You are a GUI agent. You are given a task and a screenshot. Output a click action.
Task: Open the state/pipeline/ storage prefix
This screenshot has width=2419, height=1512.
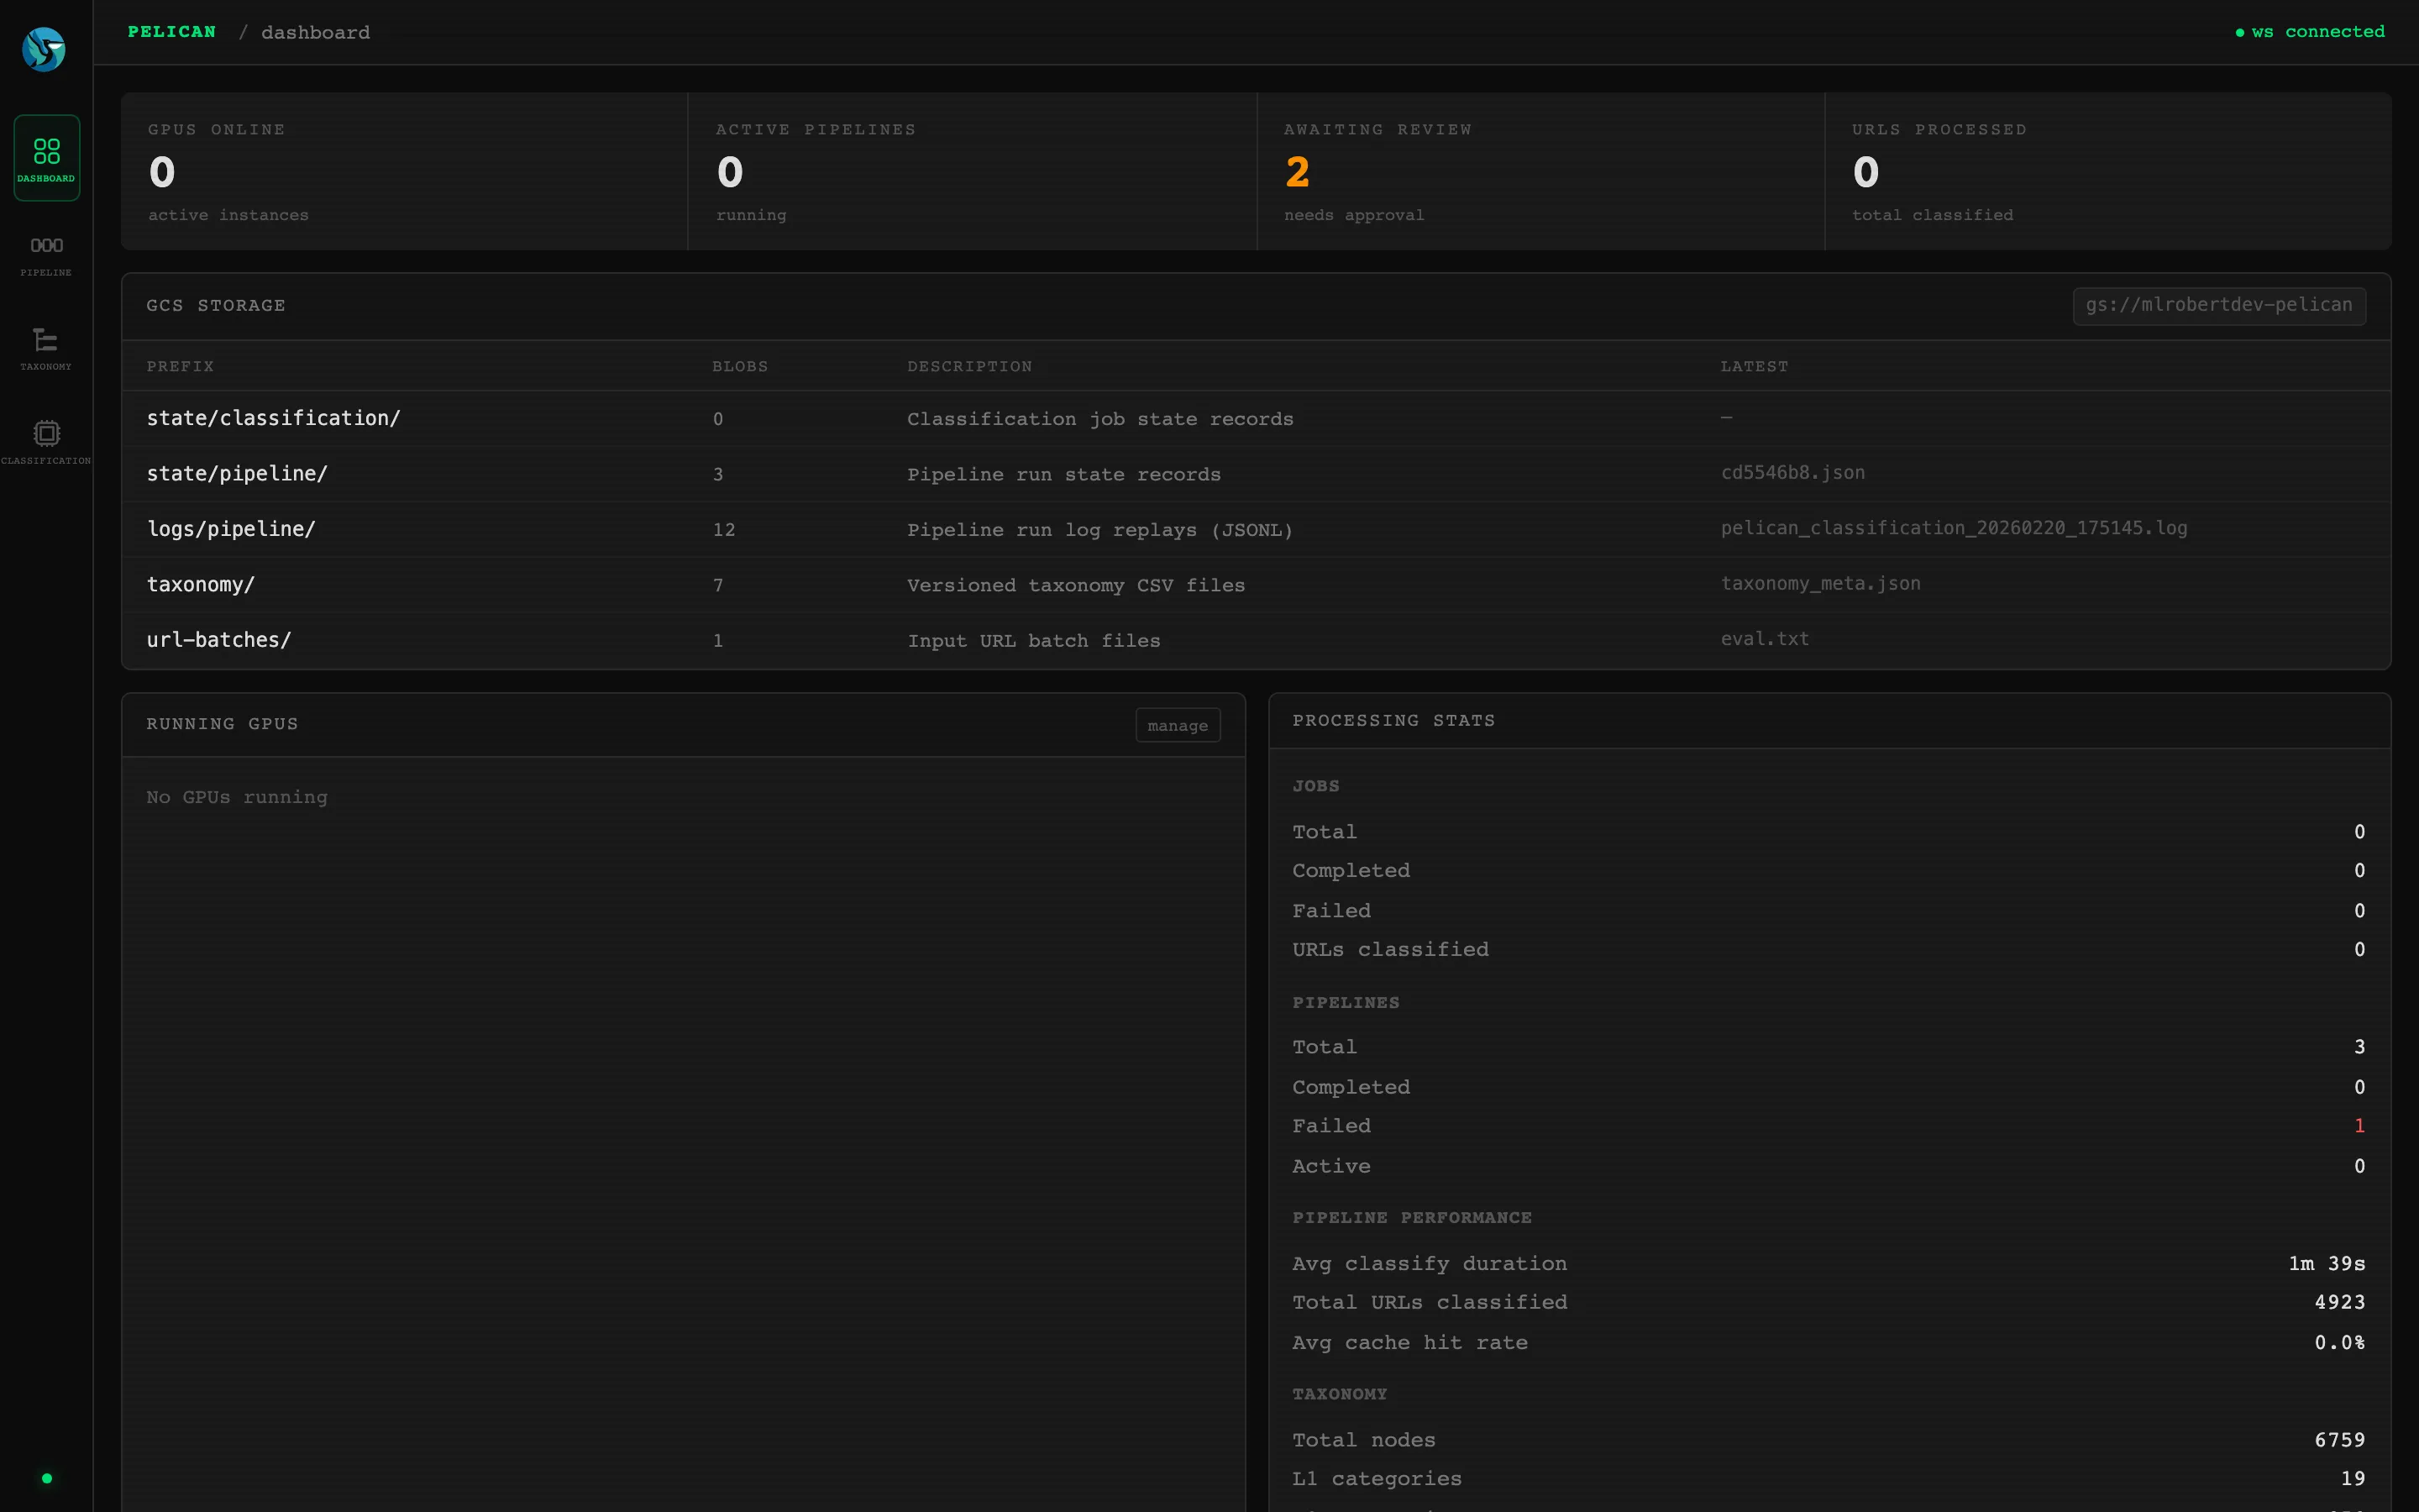237,474
